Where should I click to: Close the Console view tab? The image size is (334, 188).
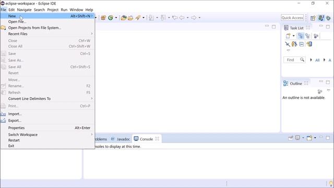(x=157, y=139)
